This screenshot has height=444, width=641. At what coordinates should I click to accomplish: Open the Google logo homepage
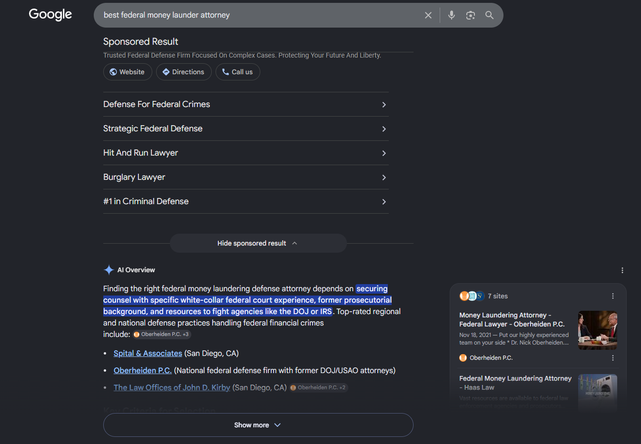tap(50, 15)
